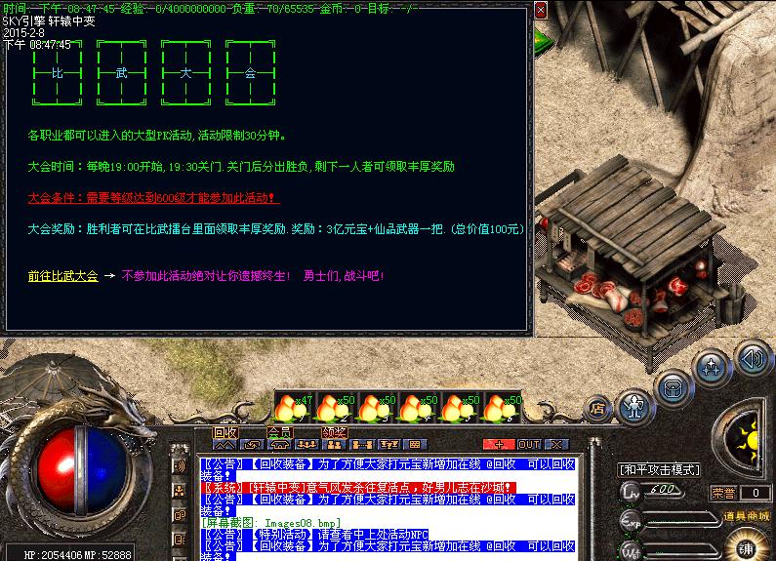Open the inventory bag icon

click(673, 386)
